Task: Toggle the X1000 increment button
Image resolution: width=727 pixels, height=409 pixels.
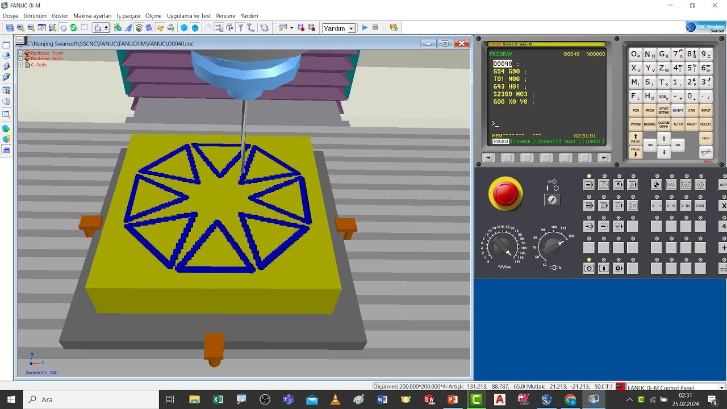Action: 700,206
